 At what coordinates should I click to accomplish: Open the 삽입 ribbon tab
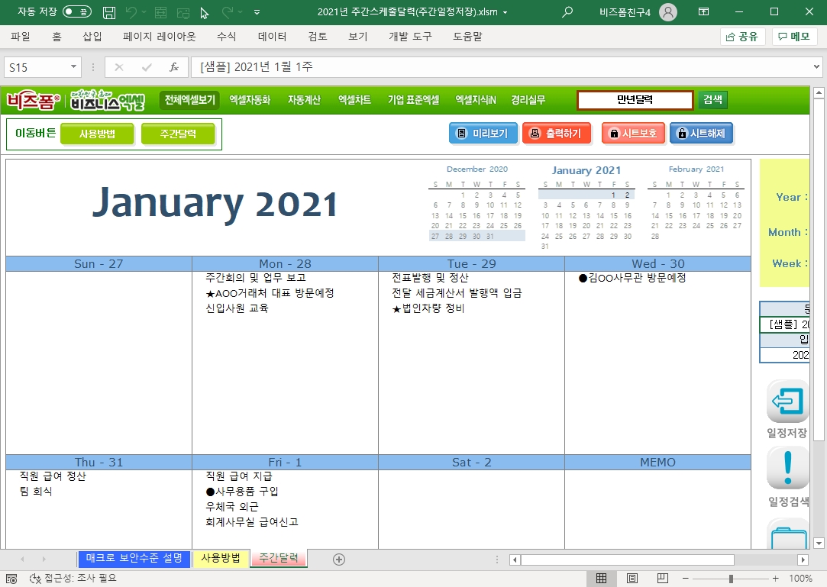tap(92, 37)
